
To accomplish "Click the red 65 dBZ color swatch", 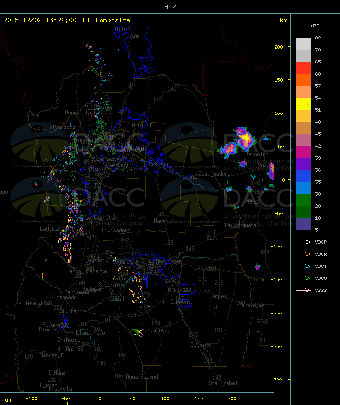I will [303, 67].
